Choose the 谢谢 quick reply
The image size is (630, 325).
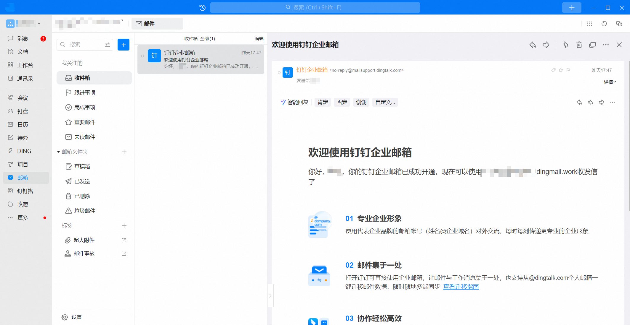(x=361, y=102)
